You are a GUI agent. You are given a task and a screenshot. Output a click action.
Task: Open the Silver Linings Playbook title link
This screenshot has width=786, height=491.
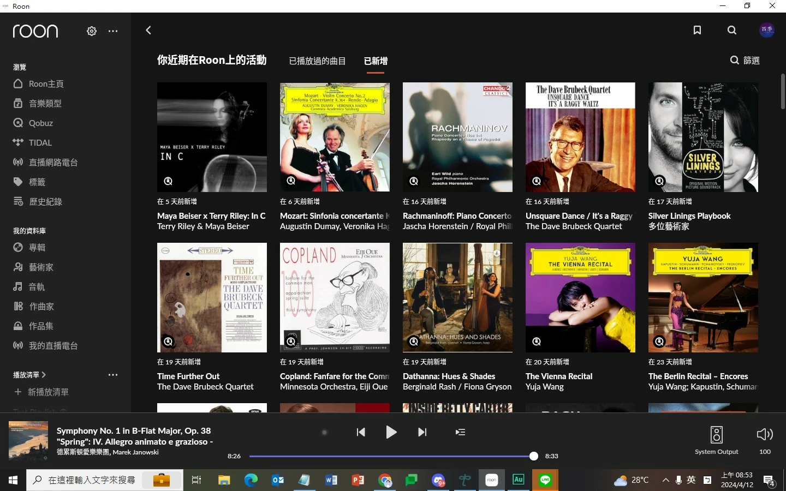[x=689, y=216]
